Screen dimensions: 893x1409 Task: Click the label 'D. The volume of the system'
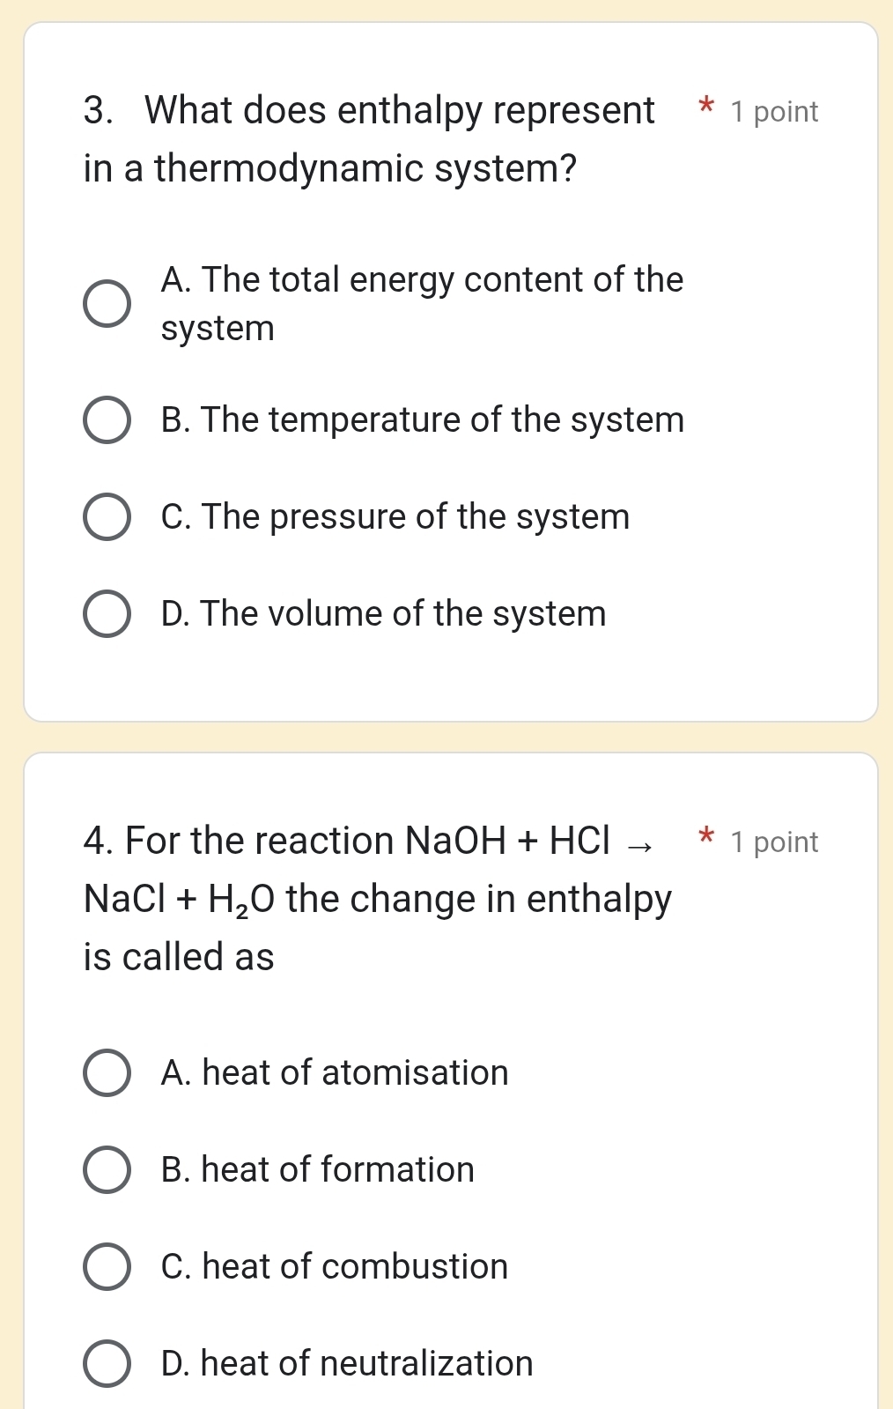coord(383,614)
